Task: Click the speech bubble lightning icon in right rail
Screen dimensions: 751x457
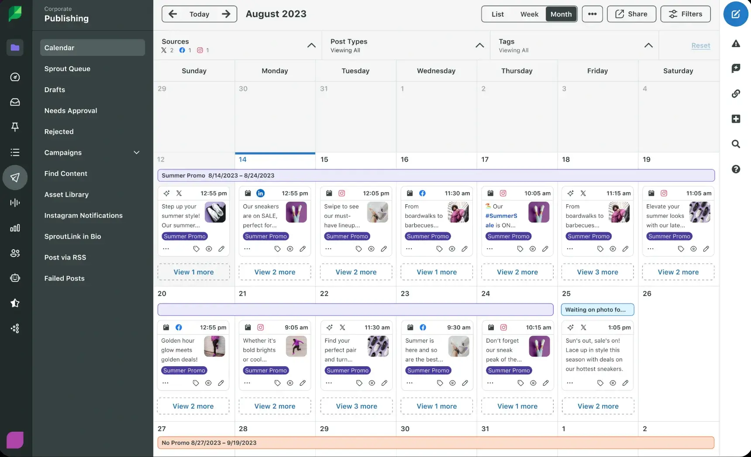Action: click(x=736, y=68)
